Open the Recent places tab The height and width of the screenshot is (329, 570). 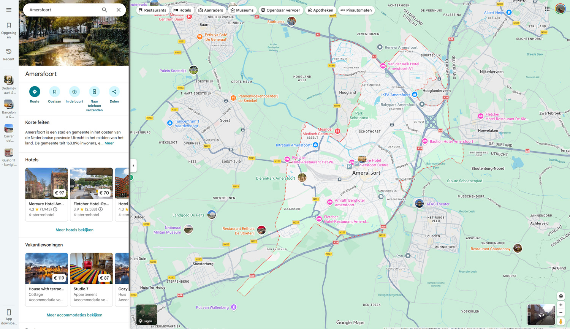[x=9, y=54]
